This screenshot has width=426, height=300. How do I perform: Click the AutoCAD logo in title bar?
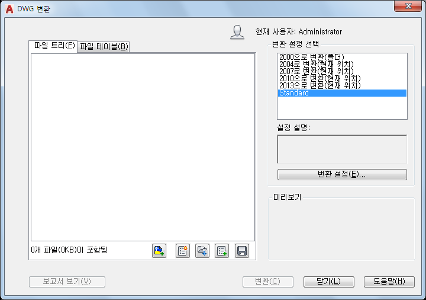point(9,9)
